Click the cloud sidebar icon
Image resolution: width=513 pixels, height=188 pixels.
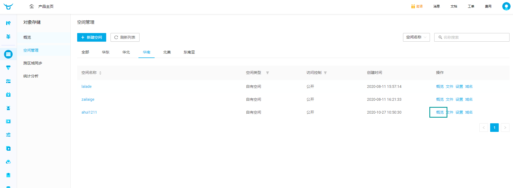8,162
